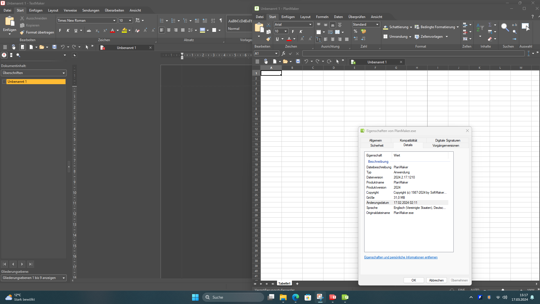Select the Tabelle1 sheet tab
Image resolution: width=540 pixels, height=304 pixels.
(x=284, y=283)
